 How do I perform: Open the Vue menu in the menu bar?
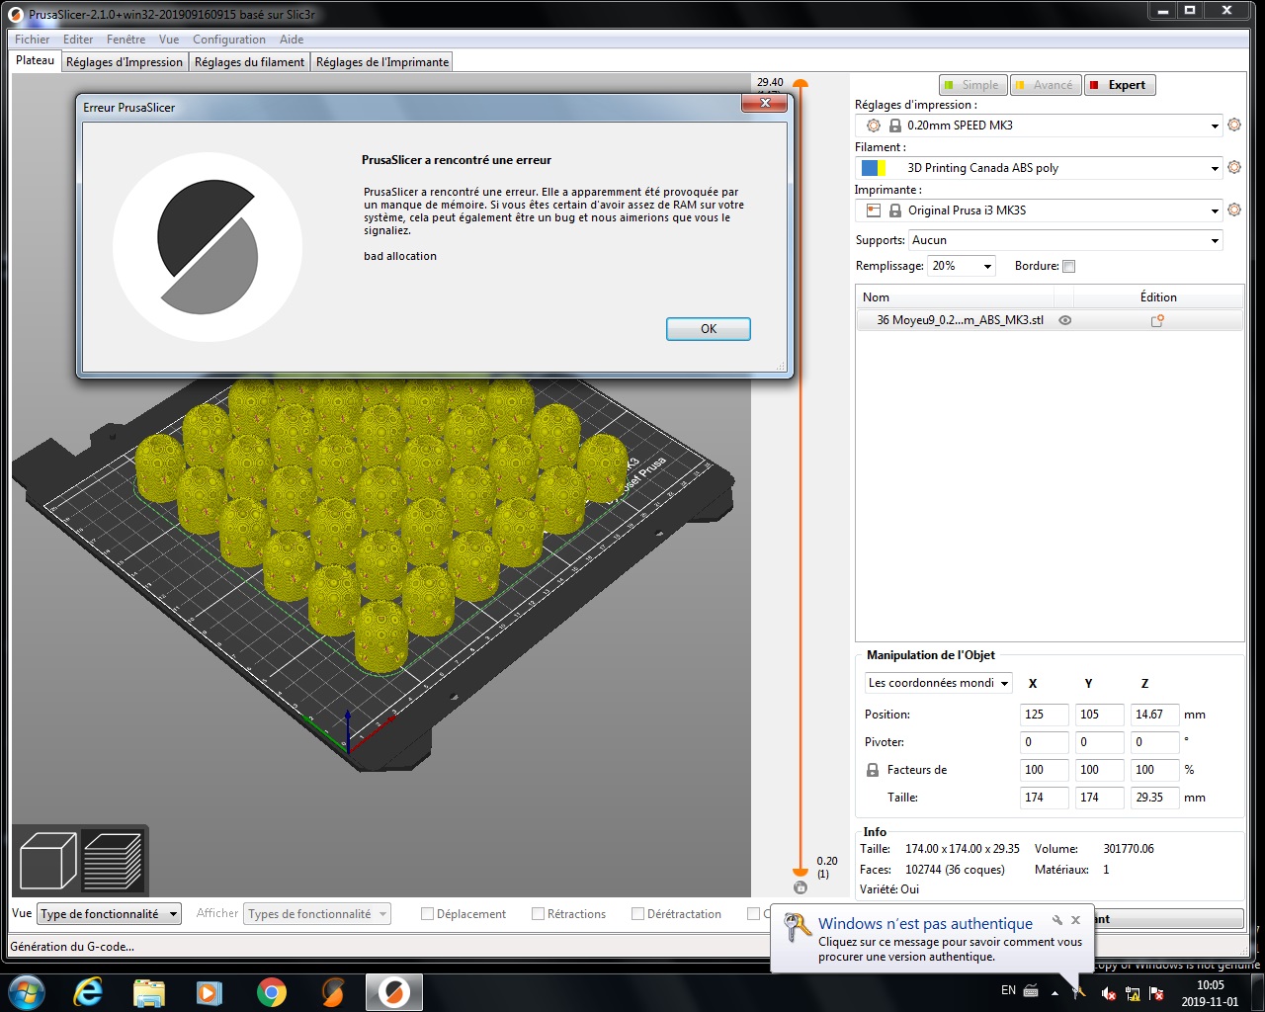[169, 40]
